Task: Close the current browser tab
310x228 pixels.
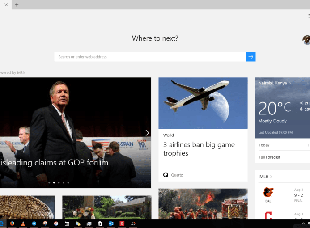Action: 6,5
